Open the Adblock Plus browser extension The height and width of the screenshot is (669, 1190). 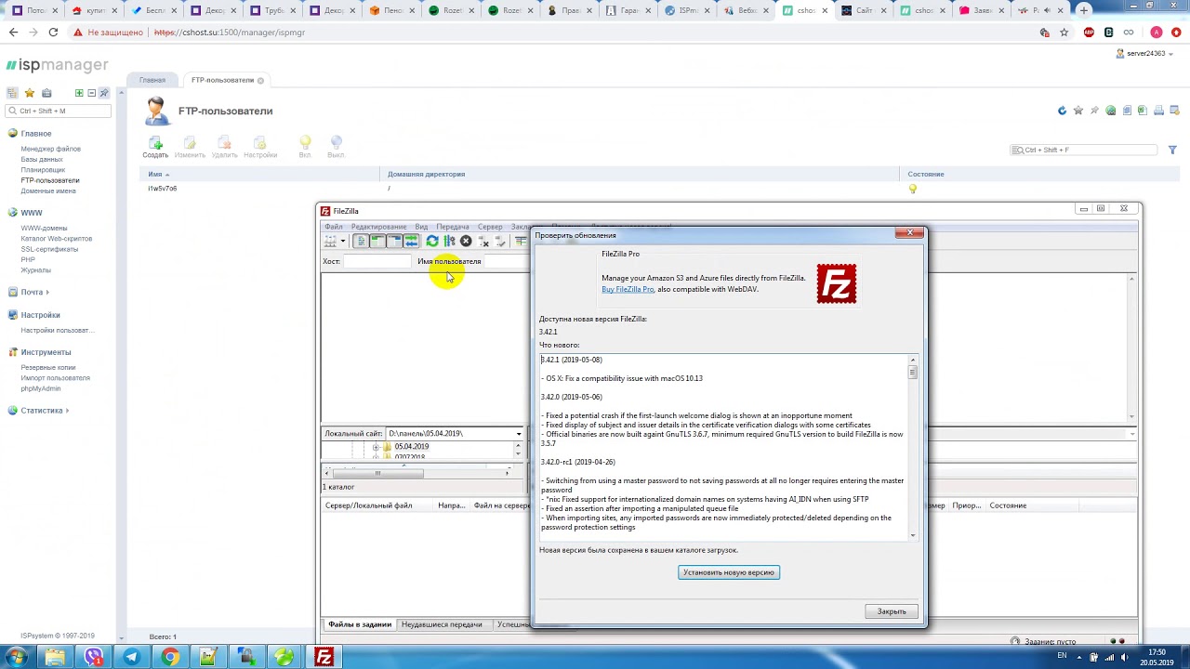[x=1089, y=32]
